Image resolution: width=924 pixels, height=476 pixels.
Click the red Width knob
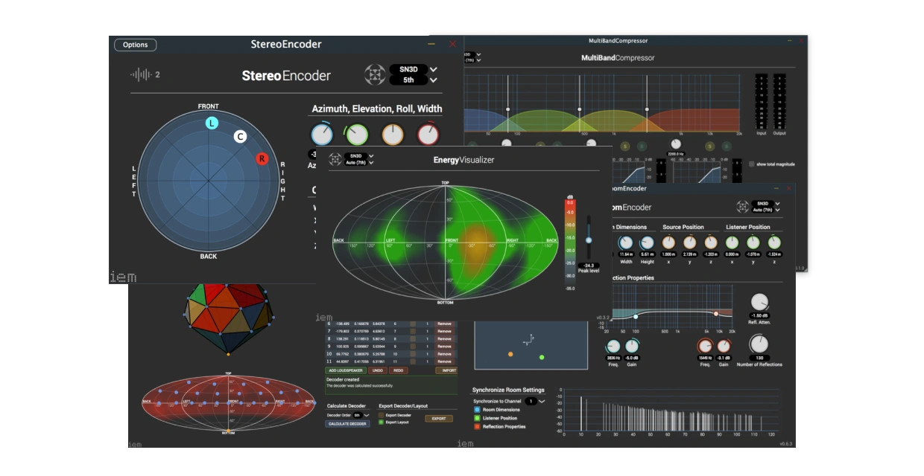428,134
